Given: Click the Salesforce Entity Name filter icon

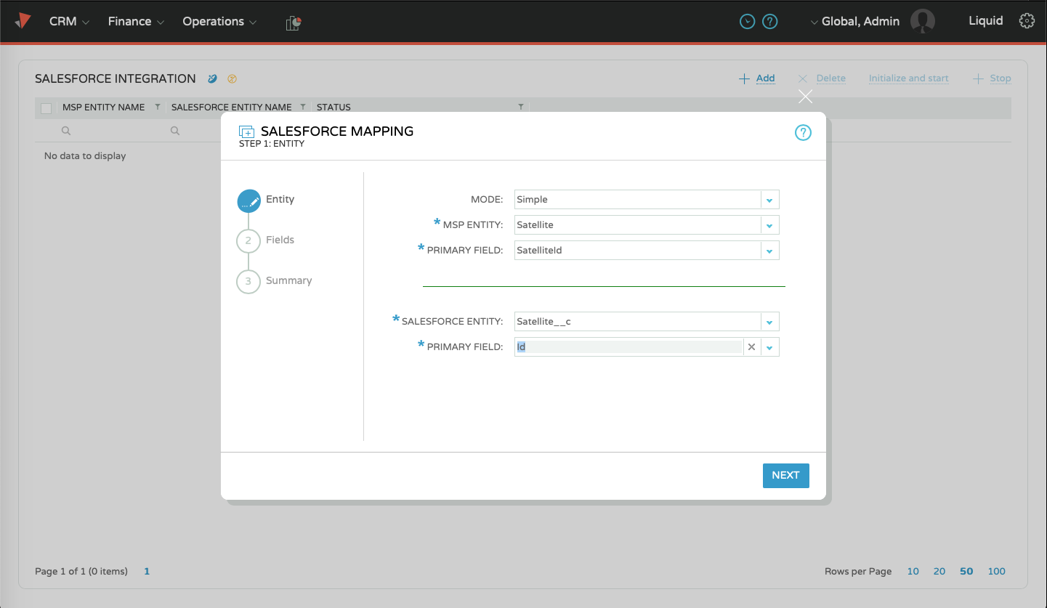Looking at the screenshot, I should (x=303, y=107).
